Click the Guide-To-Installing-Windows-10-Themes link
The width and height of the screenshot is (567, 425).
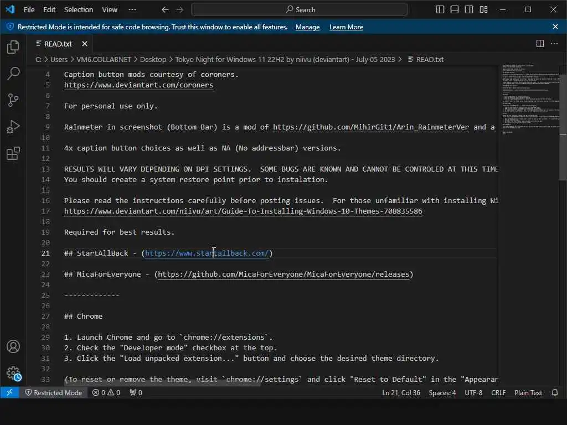tap(243, 211)
